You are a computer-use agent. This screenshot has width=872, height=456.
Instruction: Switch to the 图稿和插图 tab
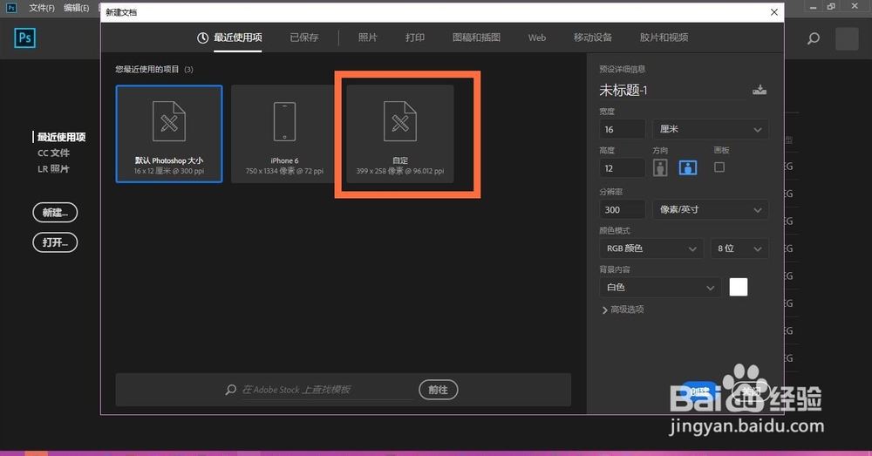point(477,37)
